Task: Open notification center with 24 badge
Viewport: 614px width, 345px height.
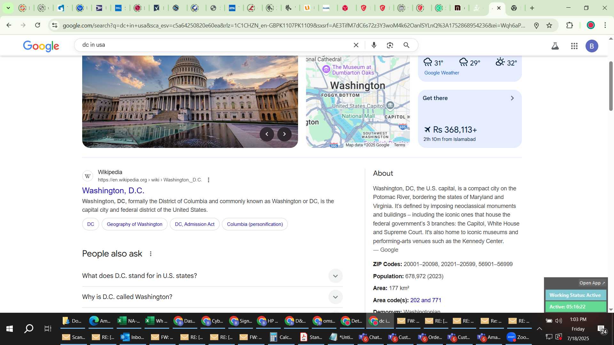Action: coord(602,329)
